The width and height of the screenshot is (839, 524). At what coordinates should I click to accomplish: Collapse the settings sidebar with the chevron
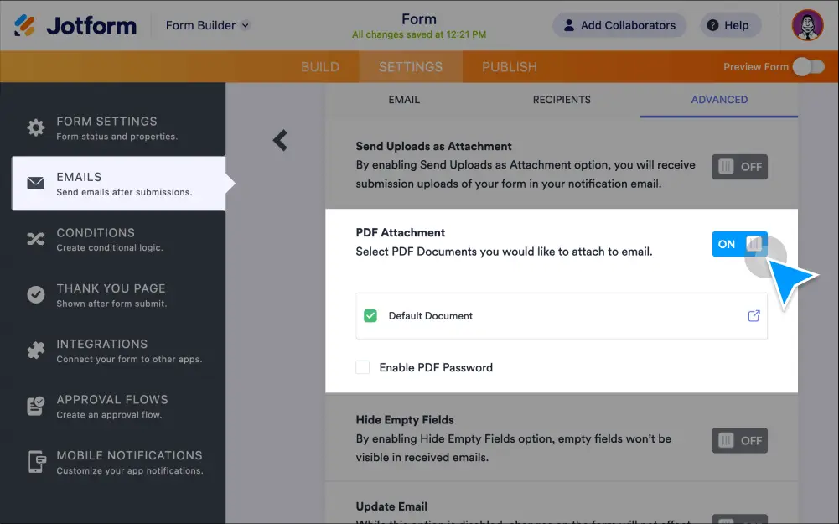tap(280, 141)
